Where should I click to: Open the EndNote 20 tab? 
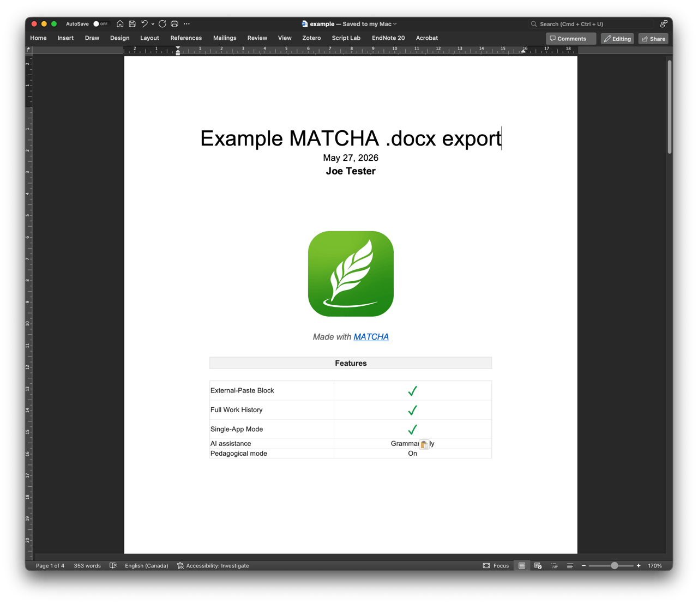coord(388,38)
